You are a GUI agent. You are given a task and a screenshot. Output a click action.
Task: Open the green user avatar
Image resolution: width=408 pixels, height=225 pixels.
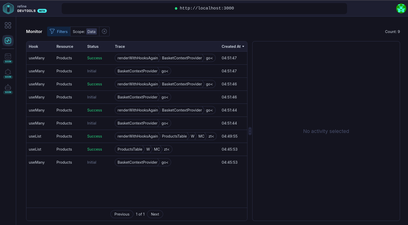click(x=401, y=8)
